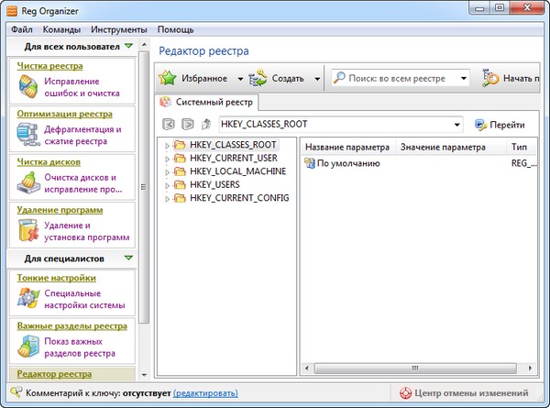Click the Тонкие настройки tweaks icon

pyautogui.click(x=26, y=297)
